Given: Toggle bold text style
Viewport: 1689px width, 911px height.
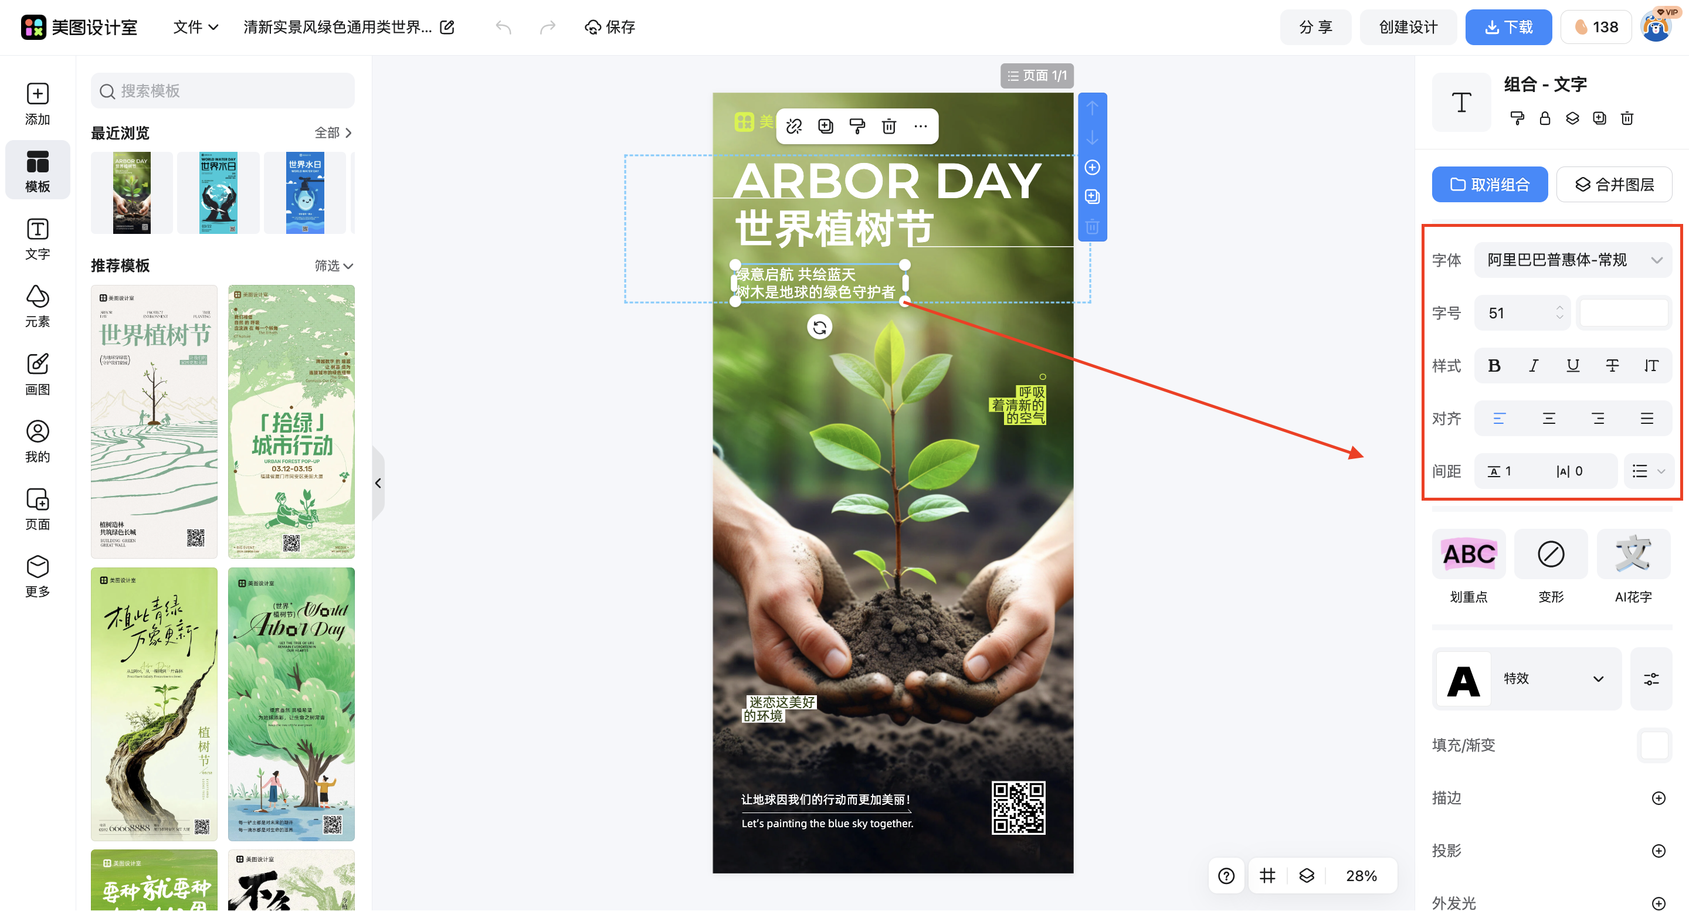Looking at the screenshot, I should [x=1494, y=366].
